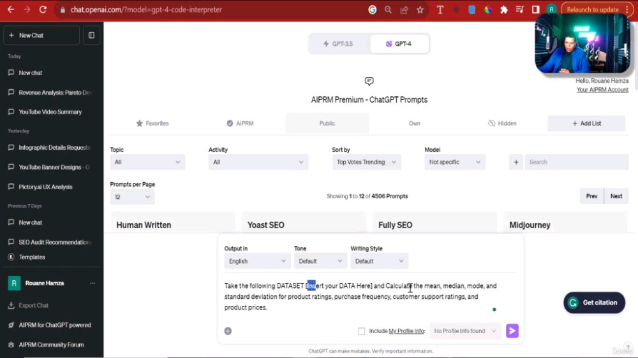Enable Include My Profile Info checkbox
This screenshot has height=358, width=638.
coord(361,331)
